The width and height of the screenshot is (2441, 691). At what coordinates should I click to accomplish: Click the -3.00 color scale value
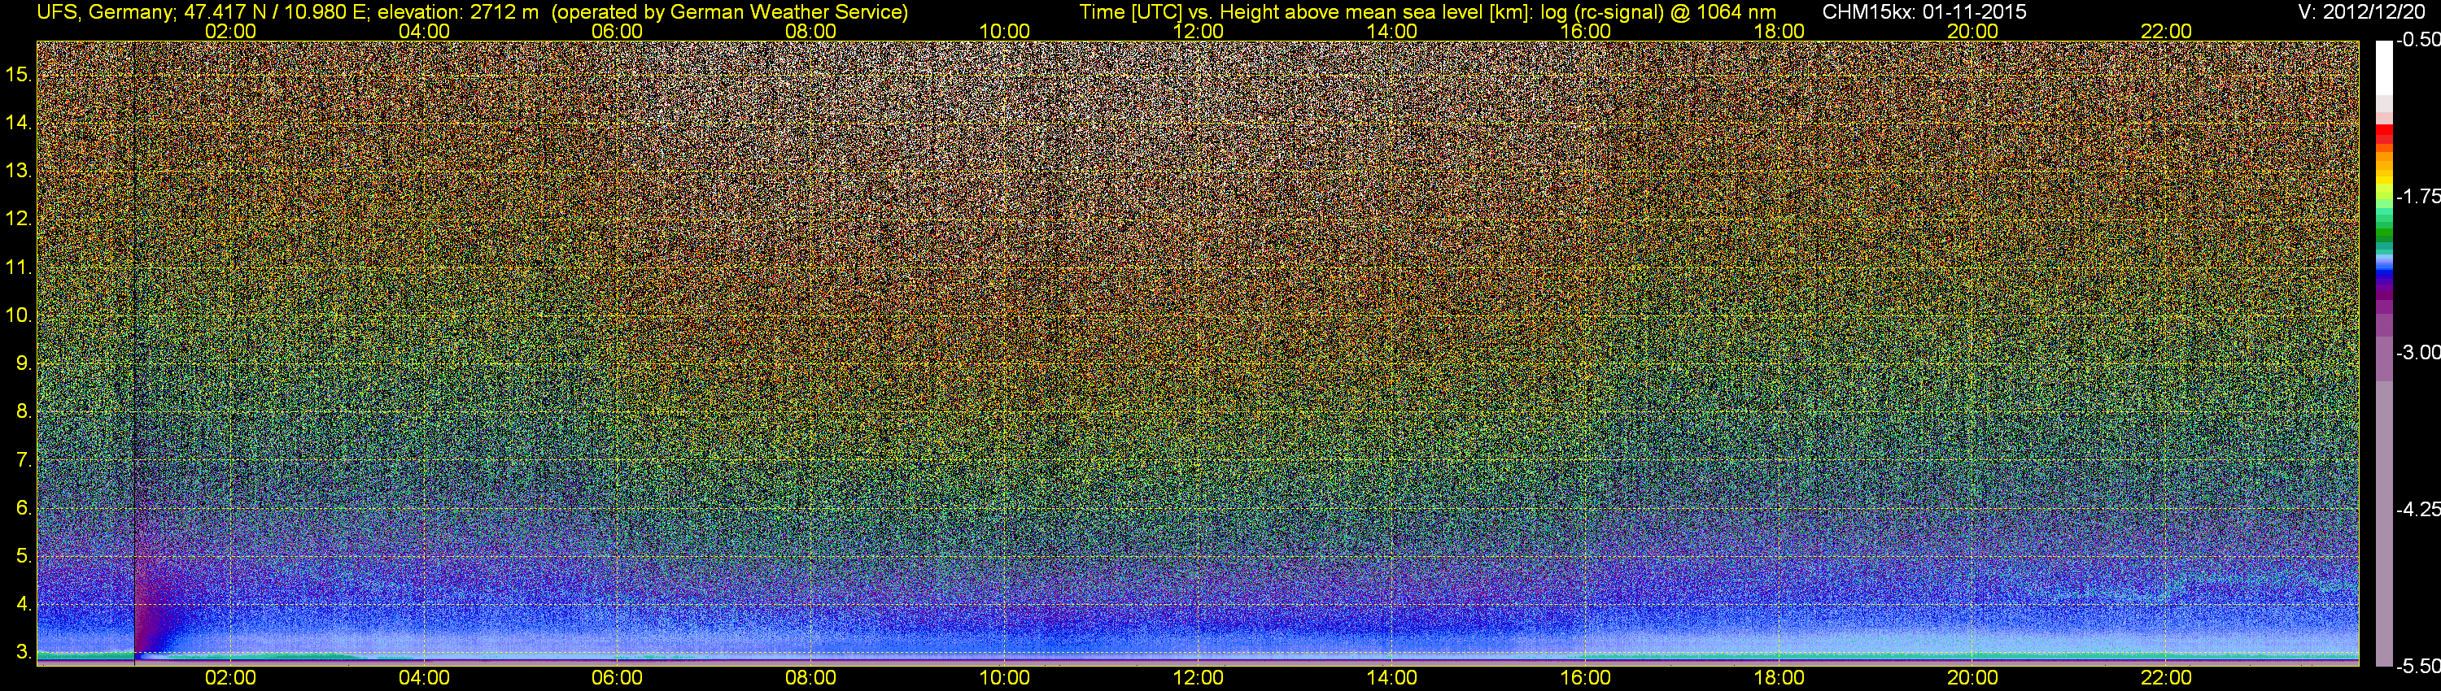(x=2417, y=353)
